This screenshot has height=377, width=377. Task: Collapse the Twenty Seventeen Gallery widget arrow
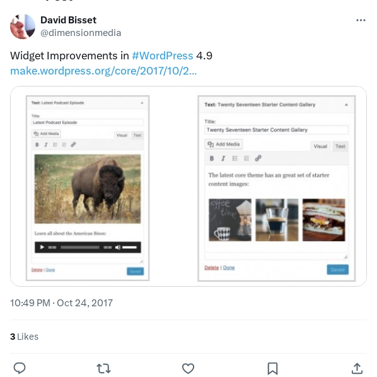pos(346,105)
